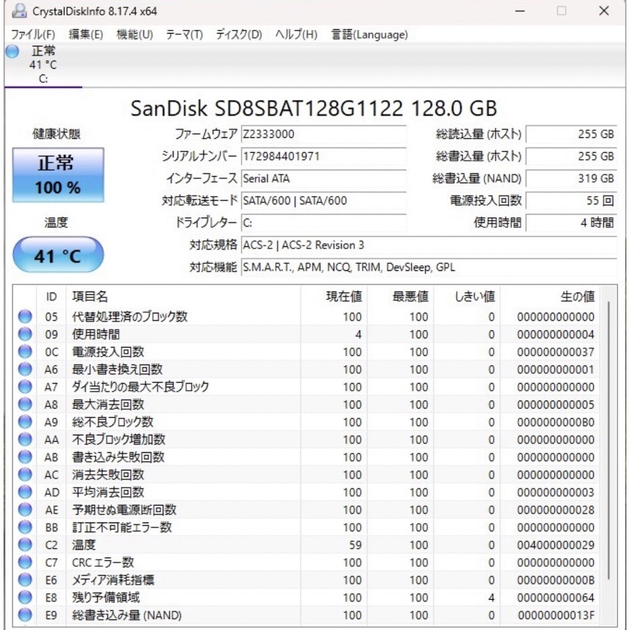This screenshot has width=630, height=630.
Task: Open the ファイル(F) menu
Action: pyautogui.click(x=33, y=34)
